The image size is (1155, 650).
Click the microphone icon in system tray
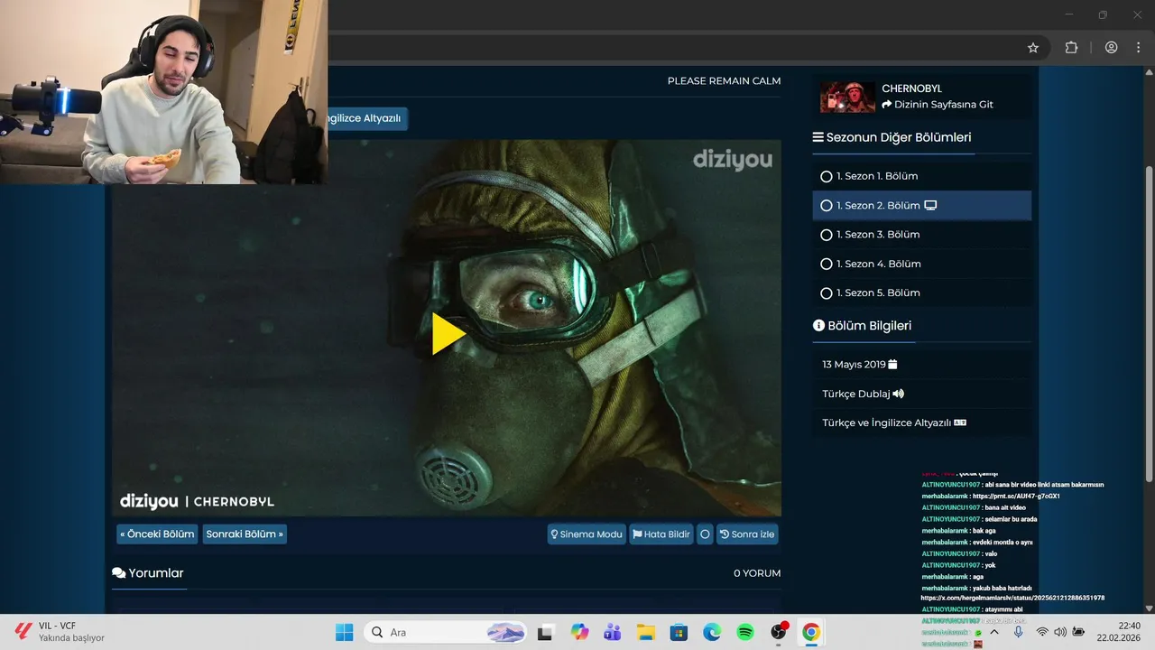pos(1019,632)
